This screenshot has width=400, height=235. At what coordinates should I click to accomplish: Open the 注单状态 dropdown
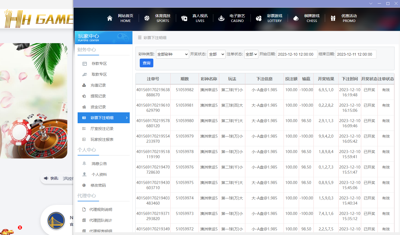(x=251, y=54)
